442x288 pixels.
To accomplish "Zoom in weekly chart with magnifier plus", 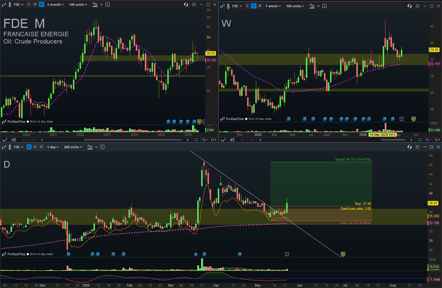I will (437, 140).
